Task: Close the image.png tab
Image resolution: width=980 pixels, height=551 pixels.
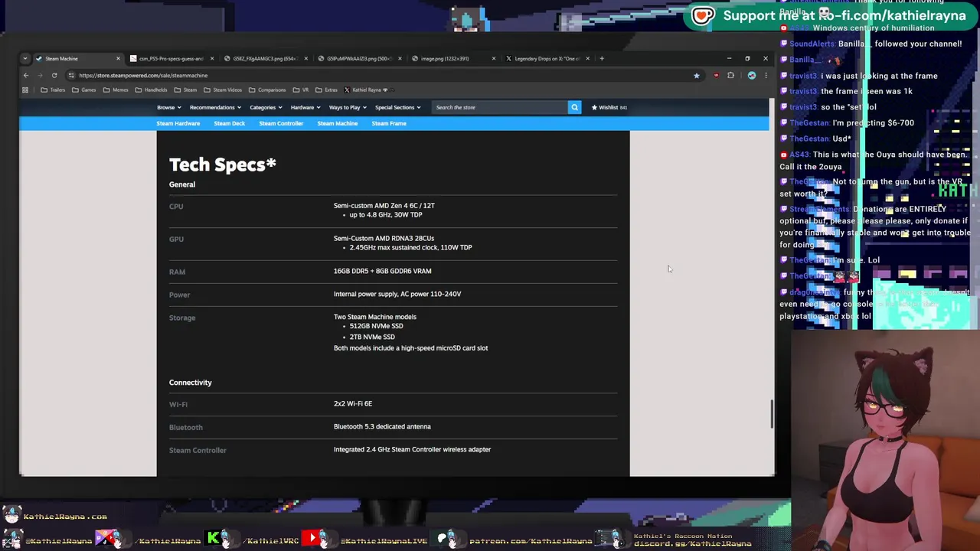Action: pyautogui.click(x=494, y=58)
